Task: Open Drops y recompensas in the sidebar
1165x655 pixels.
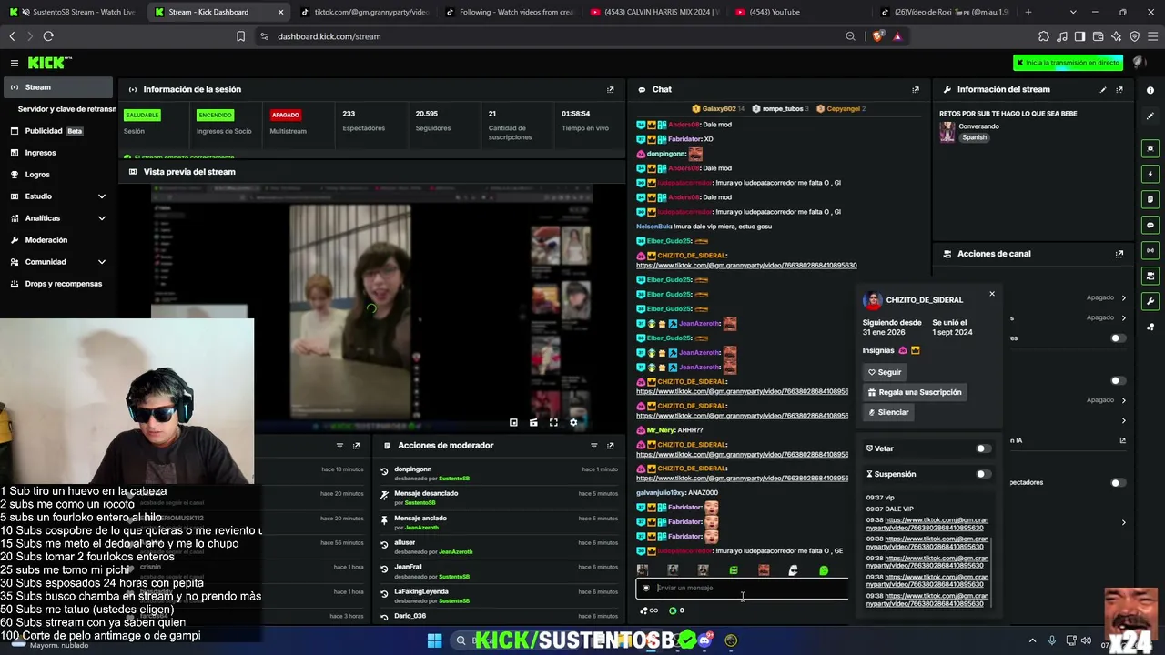Action: tap(59, 284)
